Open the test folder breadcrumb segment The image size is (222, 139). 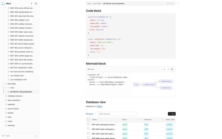click(x=97, y=4)
